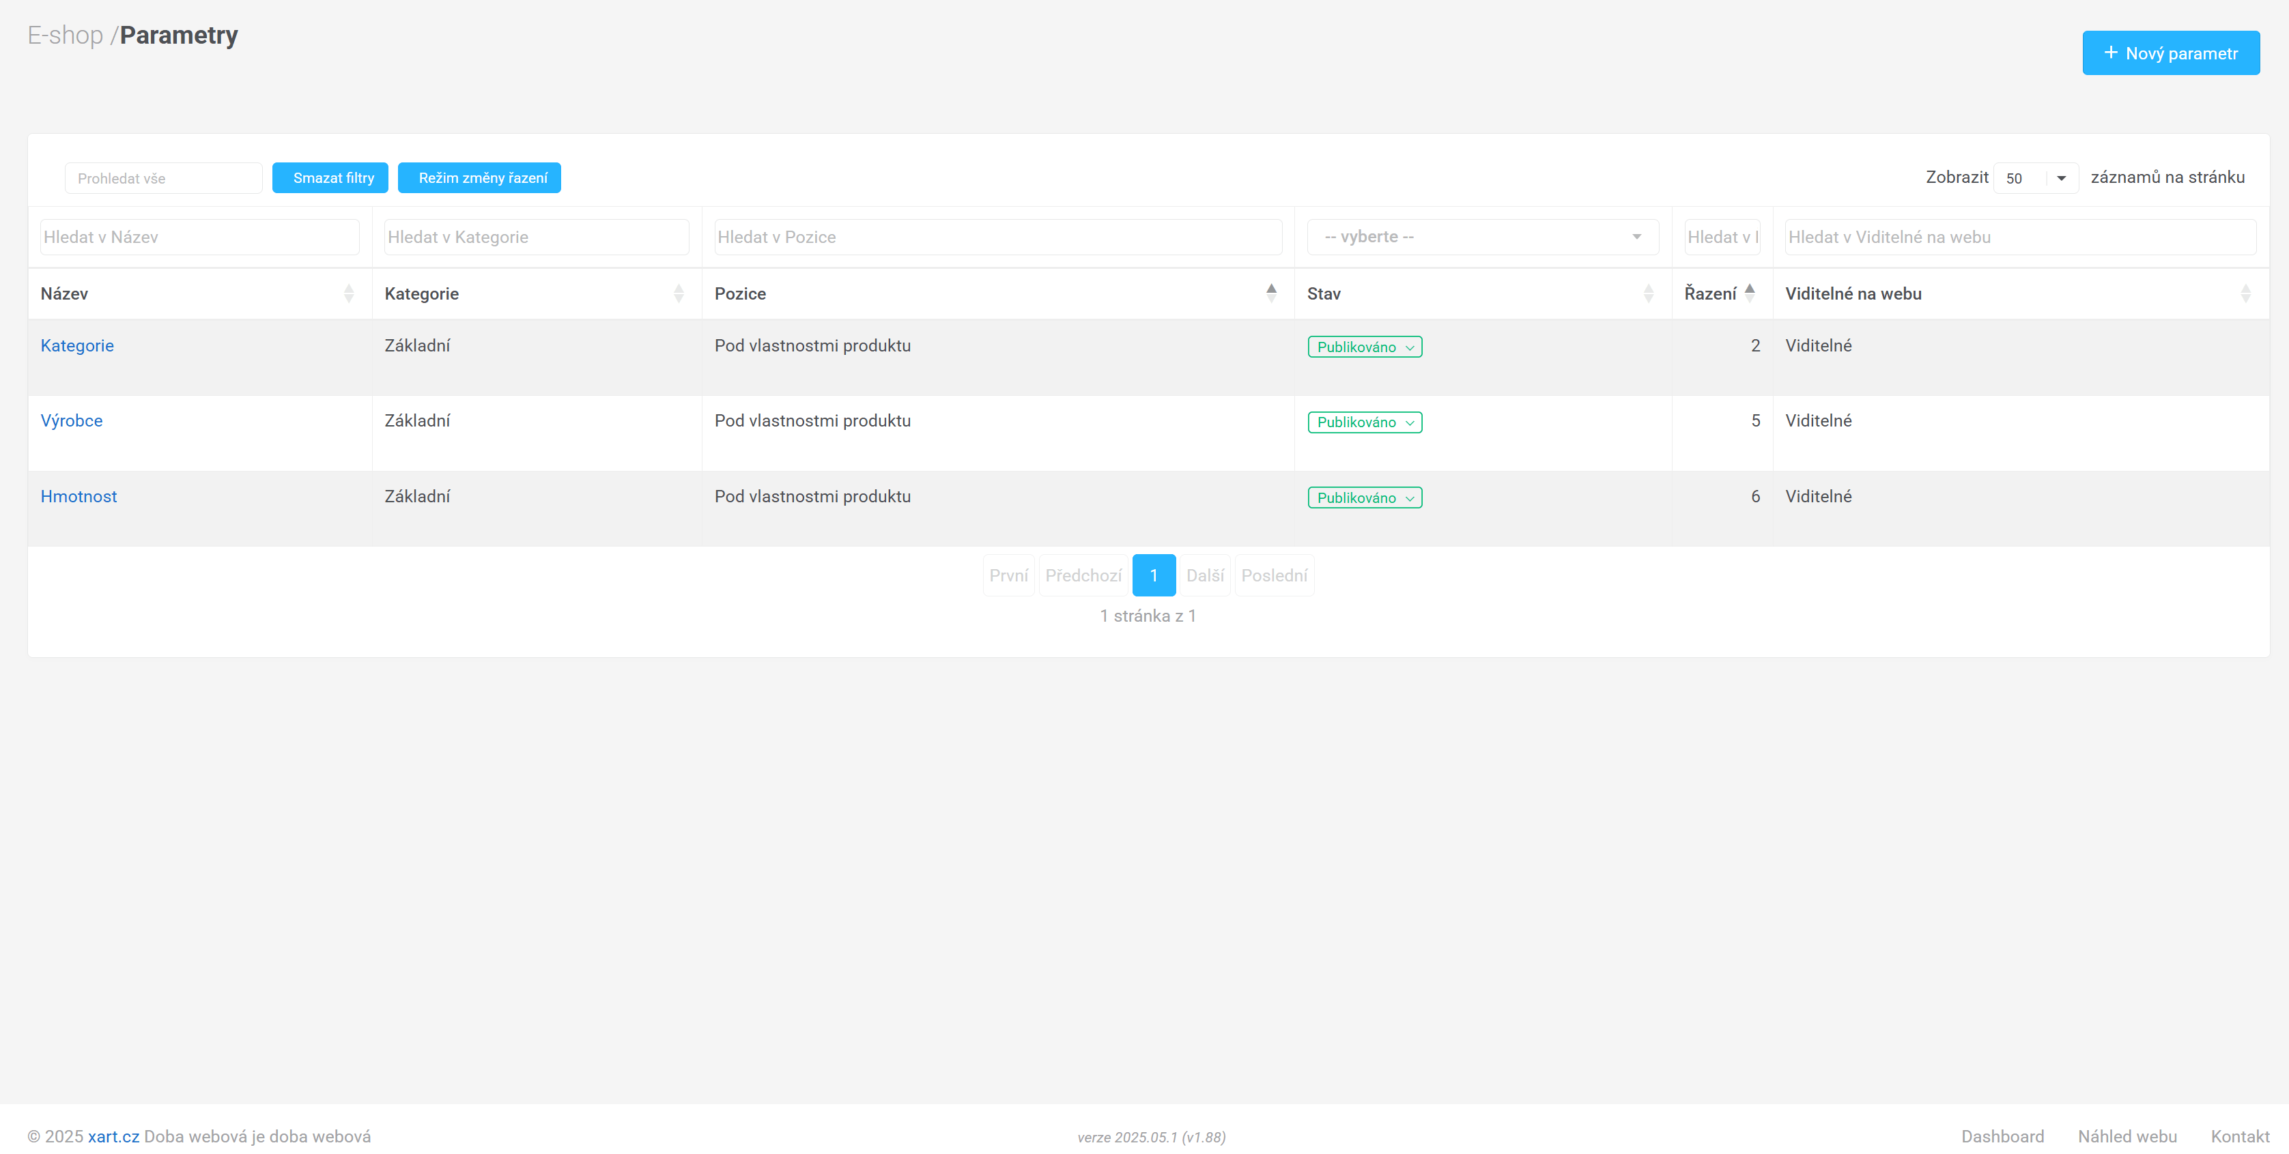
Task: Sort by Řazení column arrow
Action: 1749,292
